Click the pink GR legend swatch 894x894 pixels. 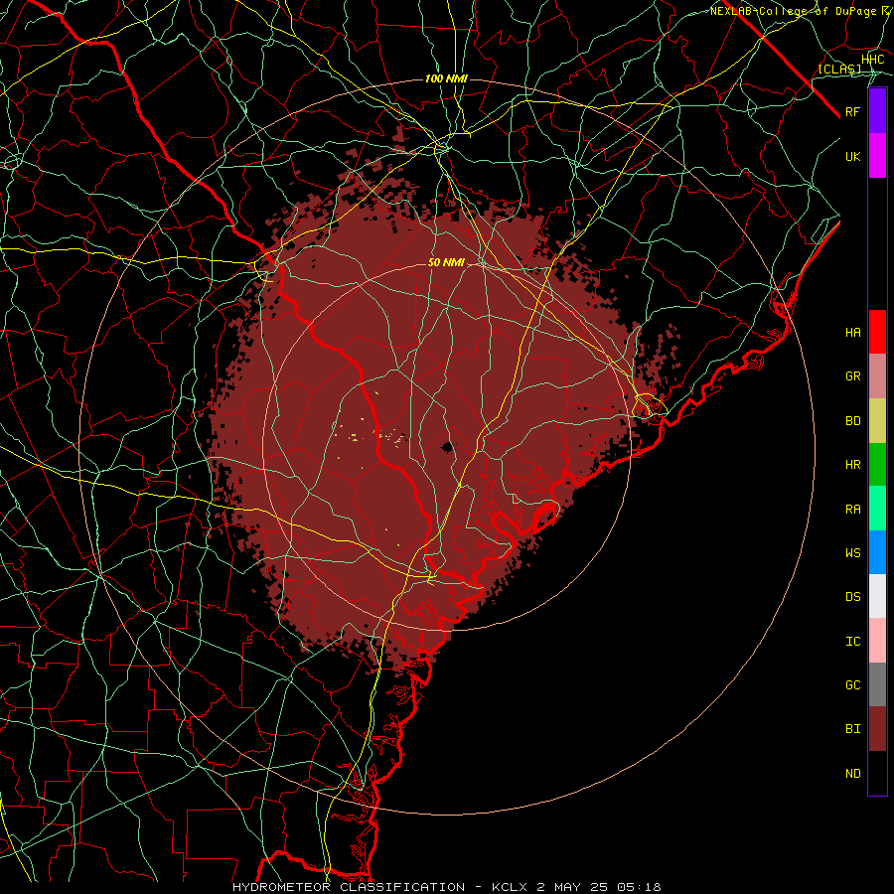coord(877,376)
